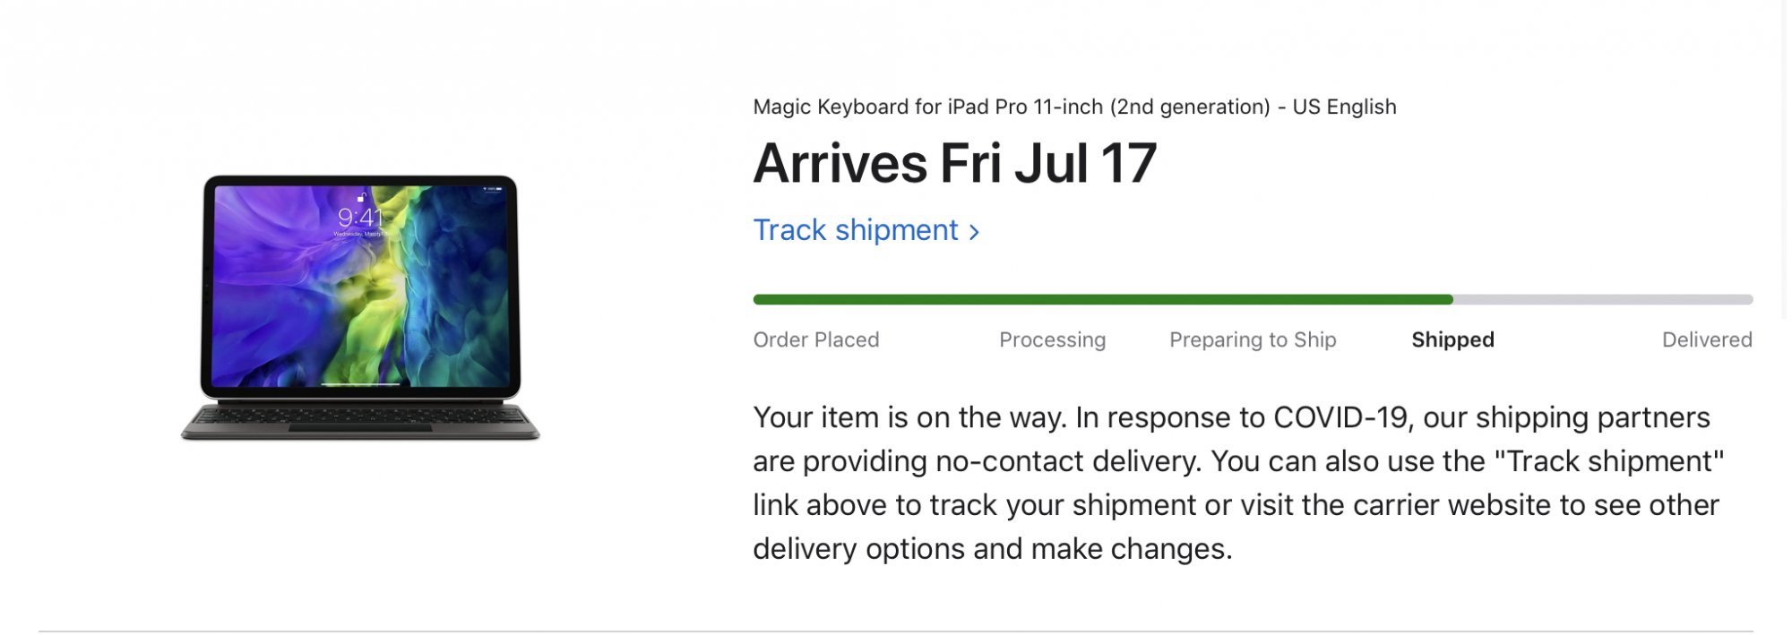Select the Processing status step
1792x635 pixels.
(1052, 340)
